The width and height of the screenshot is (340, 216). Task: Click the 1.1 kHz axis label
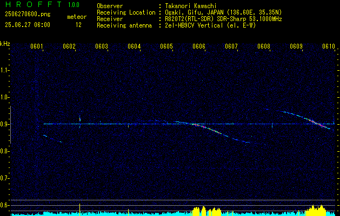tap(4, 70)
